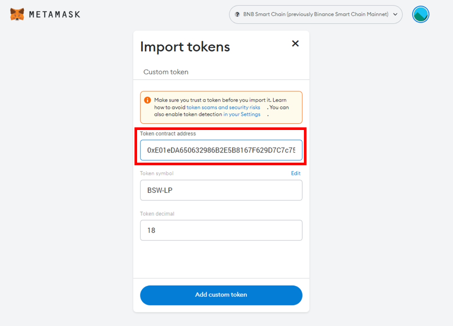Click the MetaMask fox logo
453x326 pixels.
(x=17, y=15)
